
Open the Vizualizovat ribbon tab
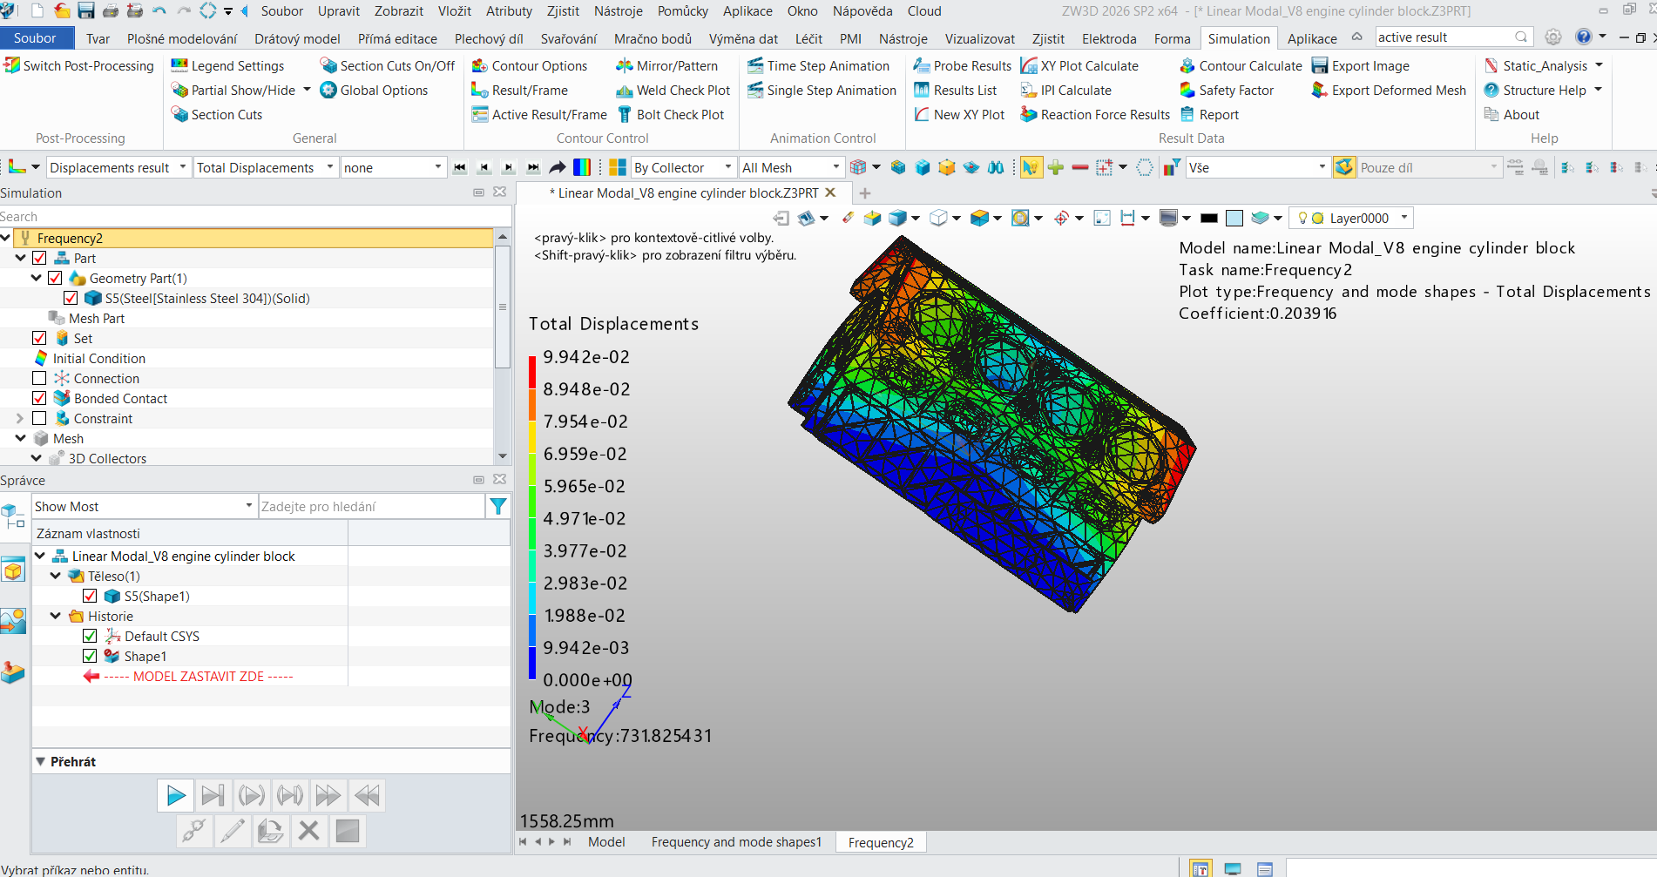coord(980,38)
